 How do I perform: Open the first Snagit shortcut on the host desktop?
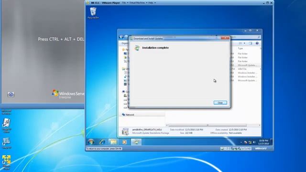tap(6, 125)
